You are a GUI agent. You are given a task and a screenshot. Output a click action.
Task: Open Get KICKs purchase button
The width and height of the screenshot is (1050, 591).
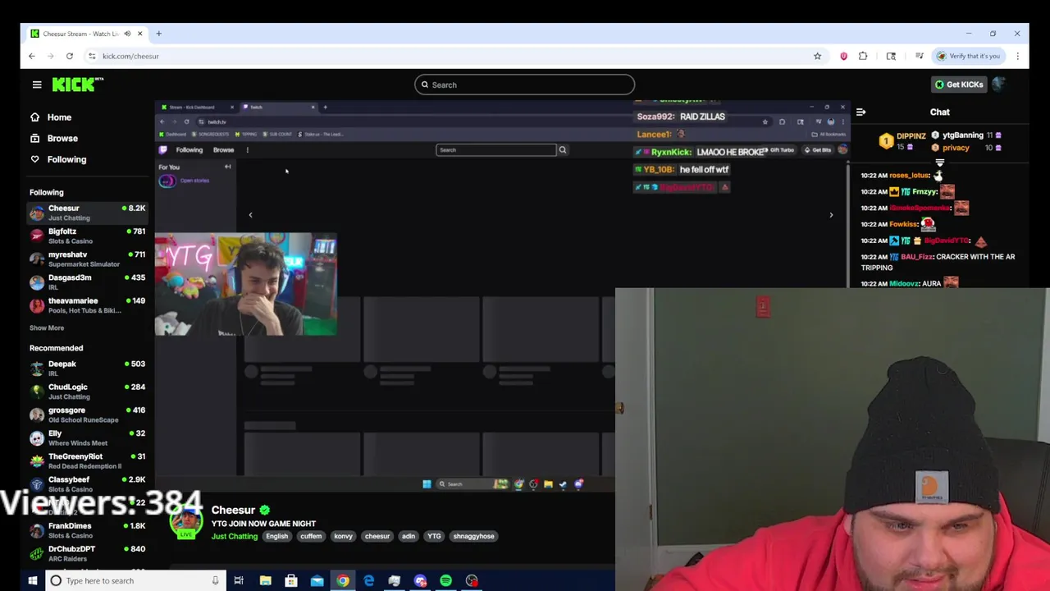coord(959,85)
